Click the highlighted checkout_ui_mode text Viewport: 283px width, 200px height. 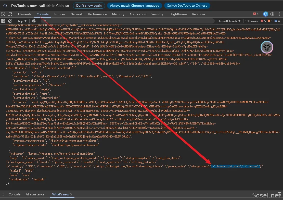tap(236, 166)
